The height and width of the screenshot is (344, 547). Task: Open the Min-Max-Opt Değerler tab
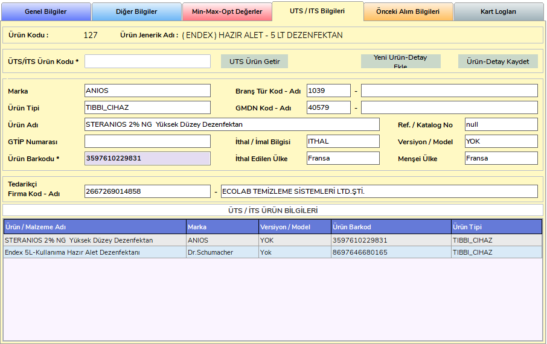click(x=227, y=11)
